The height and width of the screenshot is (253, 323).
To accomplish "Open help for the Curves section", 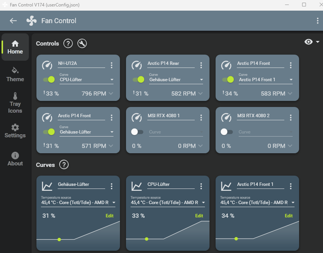I will 64,165.
